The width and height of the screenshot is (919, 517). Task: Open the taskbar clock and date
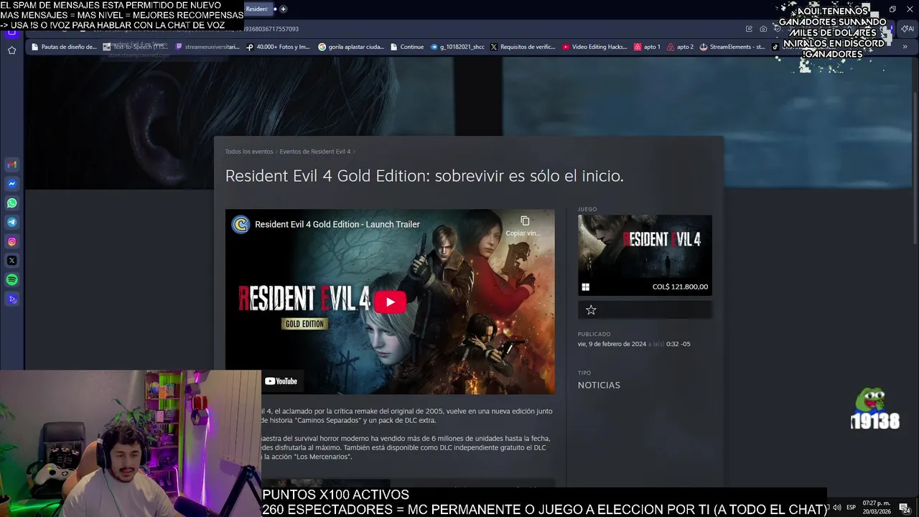click(x=876, y=507)
